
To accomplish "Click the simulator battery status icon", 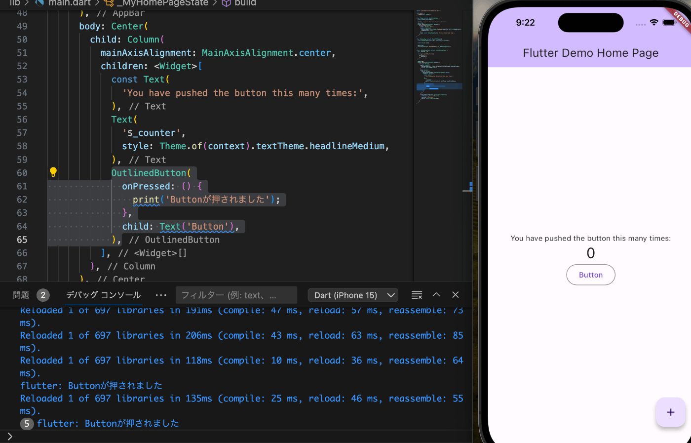I will 669,23.
